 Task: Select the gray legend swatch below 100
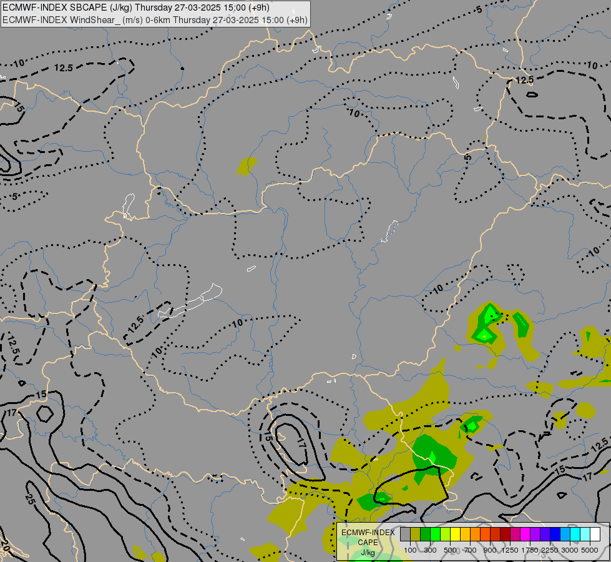[x=405, y=535]
